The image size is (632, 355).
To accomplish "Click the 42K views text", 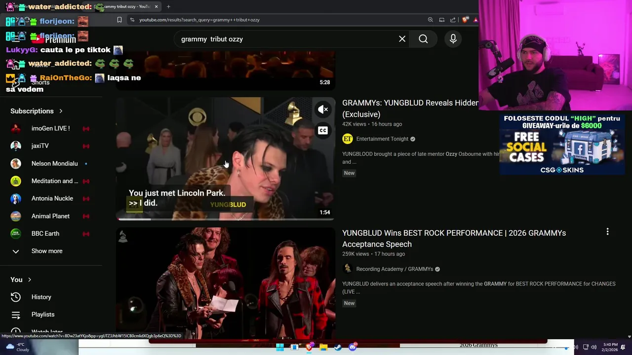I will [354, 124].
